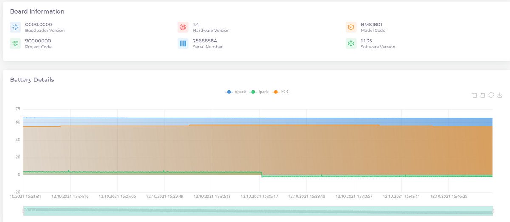The width and height of the screenshot is (510, 222).
Task: Click the Hardware Version label
Action: (211, 31)
